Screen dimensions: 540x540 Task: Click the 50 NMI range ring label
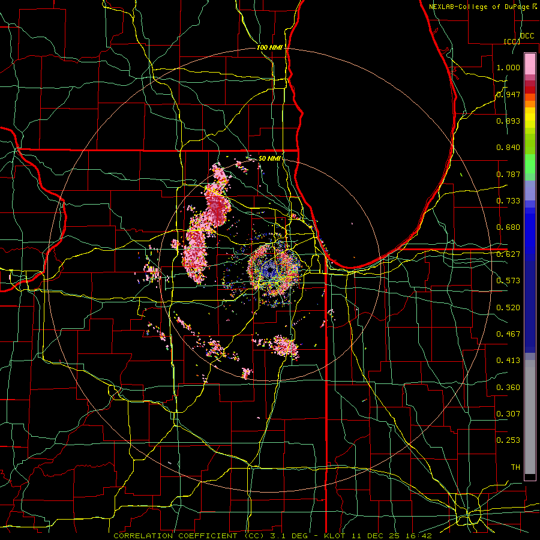(x=269, y=158)
